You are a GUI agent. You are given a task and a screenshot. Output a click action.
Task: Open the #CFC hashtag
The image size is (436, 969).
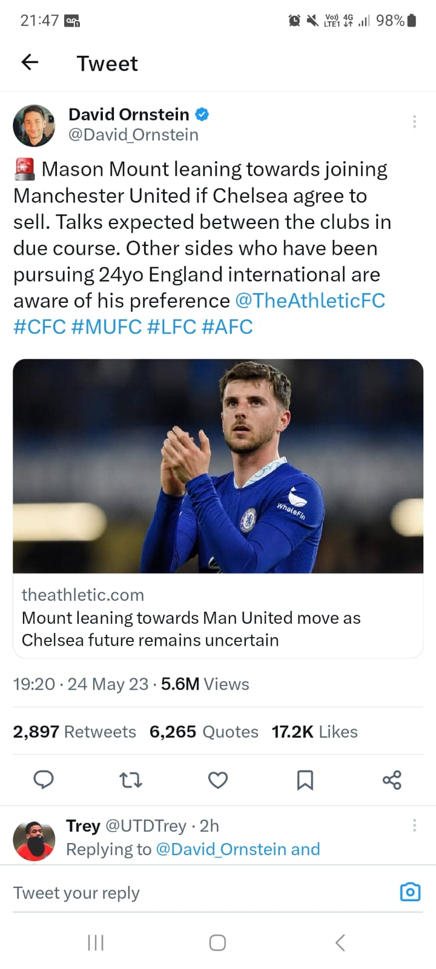39,326
